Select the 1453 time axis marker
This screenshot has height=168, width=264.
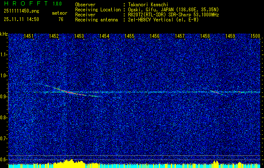pyautogui.click(x=79, y=37)
